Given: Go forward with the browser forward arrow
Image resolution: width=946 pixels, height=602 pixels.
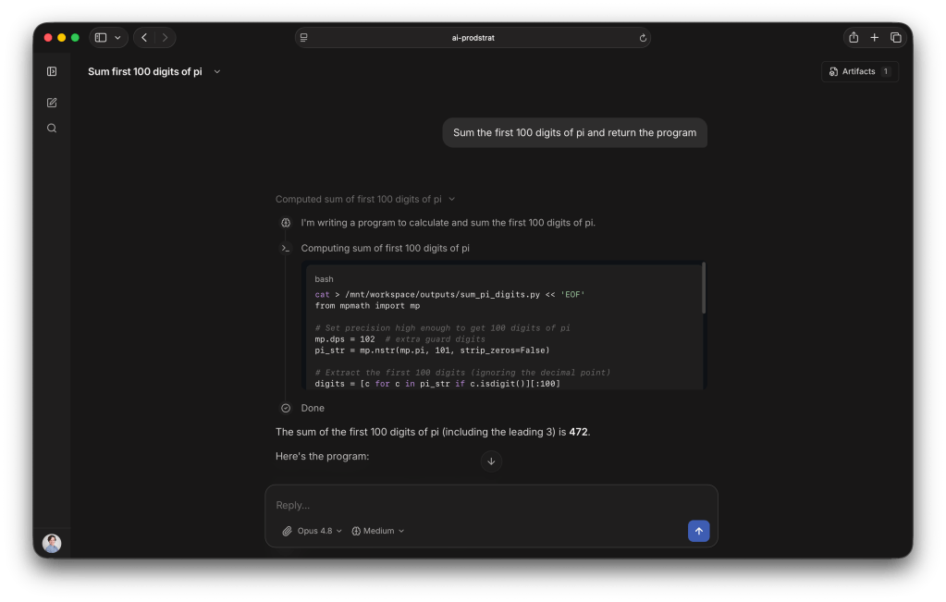Looking at the screenshot, I should point(165,37).
